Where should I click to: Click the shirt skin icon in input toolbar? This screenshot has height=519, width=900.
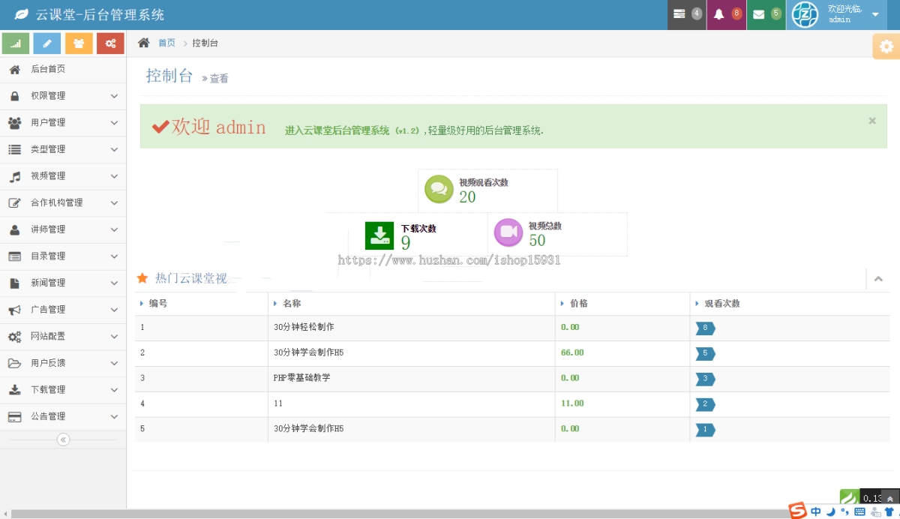[890, 511]
